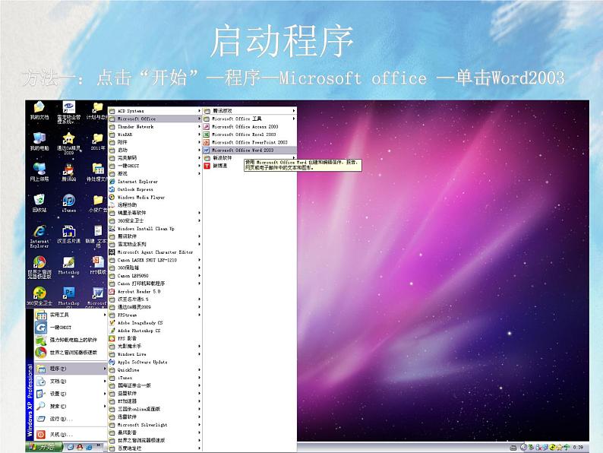Image resolution: width=603 pixels, height=453 pixels.
Task: Click 关机(U) shut down entry
Action: pyautogui.click(x=71, y=435)
